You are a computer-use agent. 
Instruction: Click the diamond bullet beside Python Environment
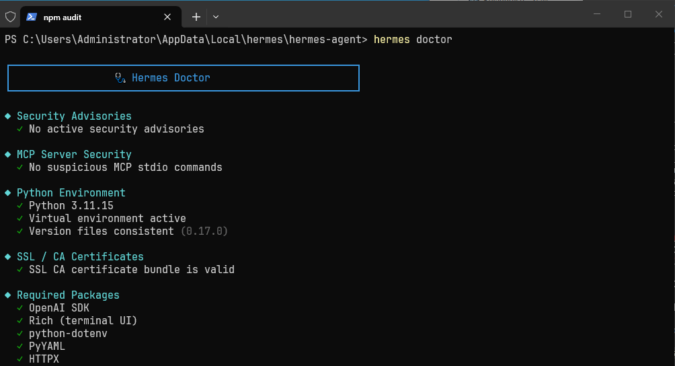click(8, 193)
